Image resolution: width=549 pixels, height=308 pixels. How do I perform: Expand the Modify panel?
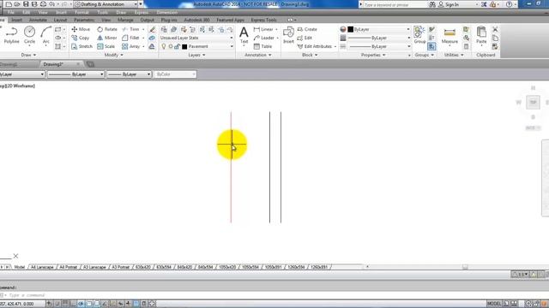[x=114, y=55]
